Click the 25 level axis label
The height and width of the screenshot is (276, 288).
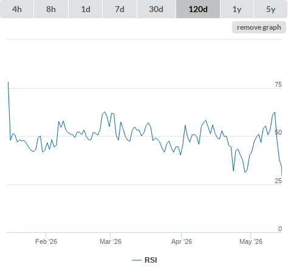[x=278, y=181]
